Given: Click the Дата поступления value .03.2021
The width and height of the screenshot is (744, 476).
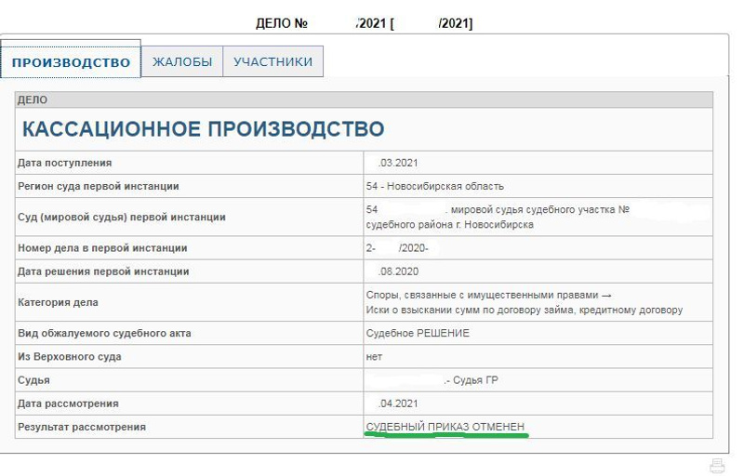Looking at the screenshot, I should coord(398,163).
